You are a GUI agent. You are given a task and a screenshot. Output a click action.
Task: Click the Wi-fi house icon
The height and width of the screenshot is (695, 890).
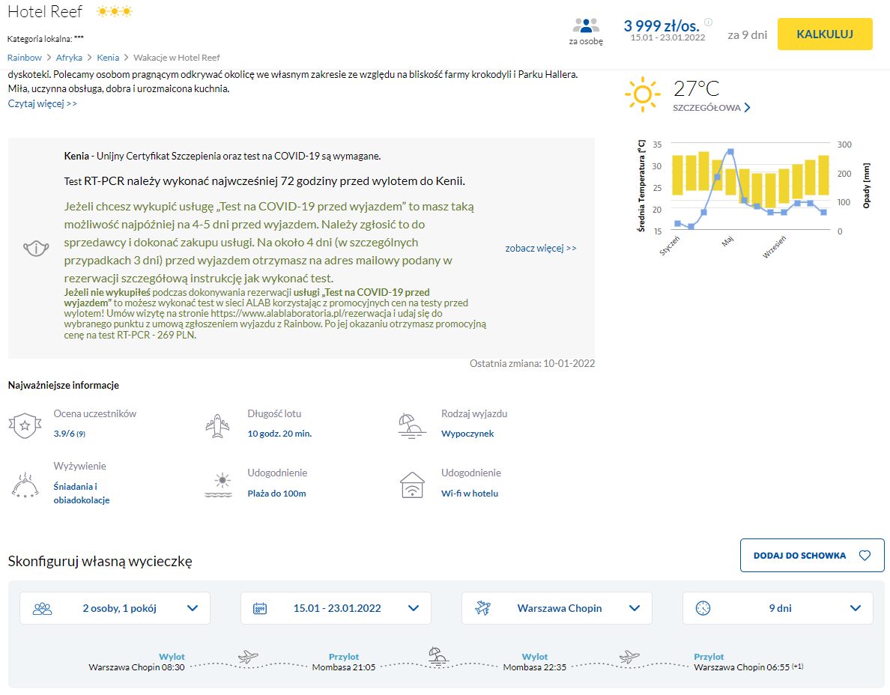(412, 485)
